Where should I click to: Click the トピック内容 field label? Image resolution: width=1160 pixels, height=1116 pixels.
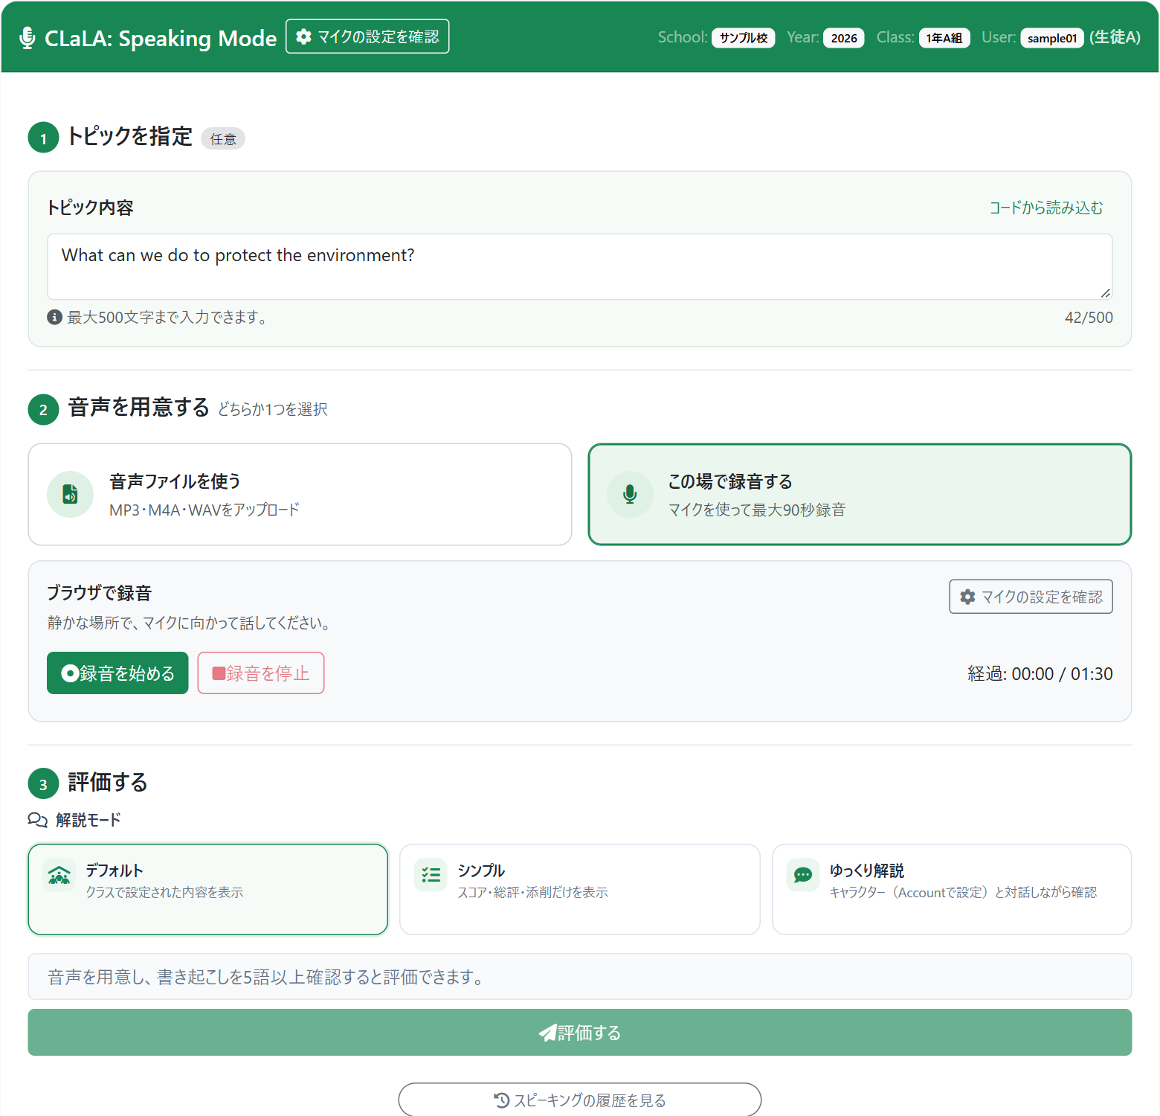91,208
